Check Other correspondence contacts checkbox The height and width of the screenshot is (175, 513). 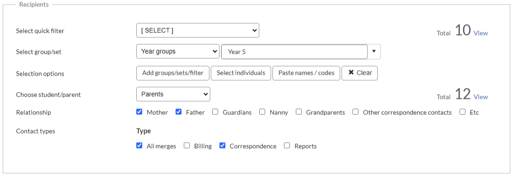coord(356,112)
